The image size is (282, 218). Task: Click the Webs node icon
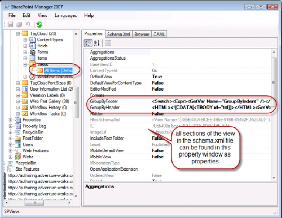click(x=18, y=157)
